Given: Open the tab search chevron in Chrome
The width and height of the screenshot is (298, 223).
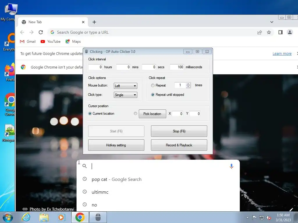Looking at the screenshot, I should click(x=272, y=22).
